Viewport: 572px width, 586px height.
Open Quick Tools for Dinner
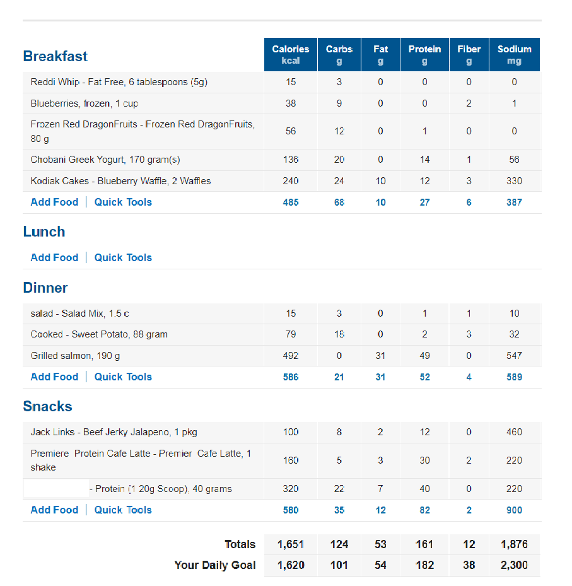click(123, 377)
